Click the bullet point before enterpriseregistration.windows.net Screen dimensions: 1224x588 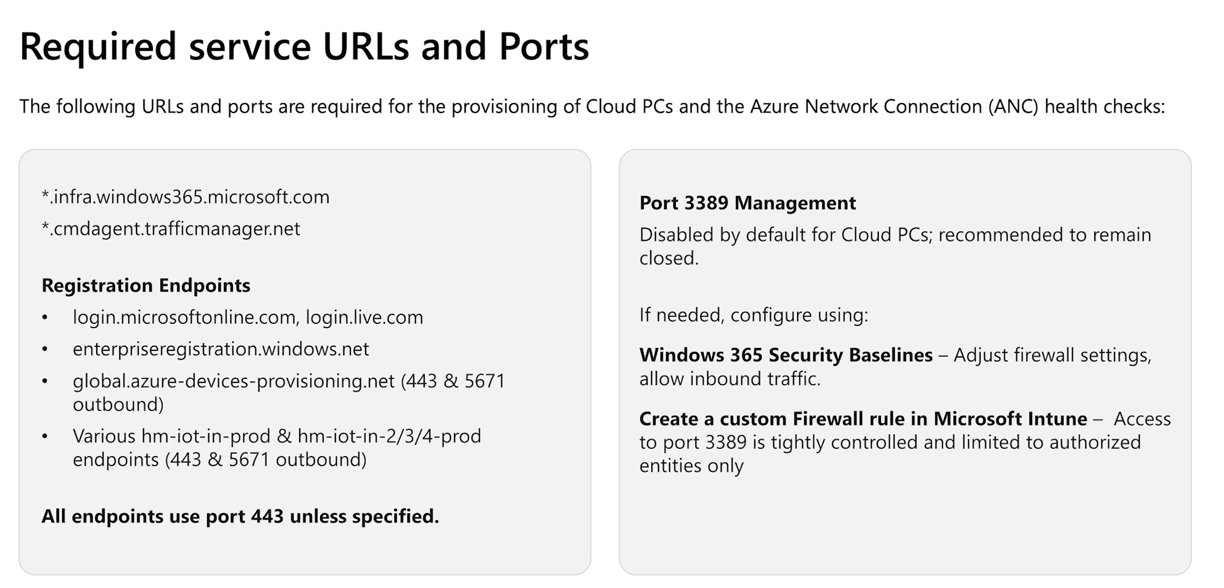tap(45, 349)
